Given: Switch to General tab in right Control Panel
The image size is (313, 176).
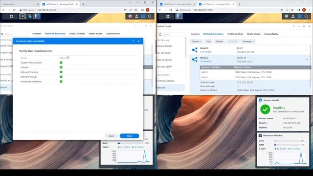Looking at the screenshot, I should click(x=195, y=34).
